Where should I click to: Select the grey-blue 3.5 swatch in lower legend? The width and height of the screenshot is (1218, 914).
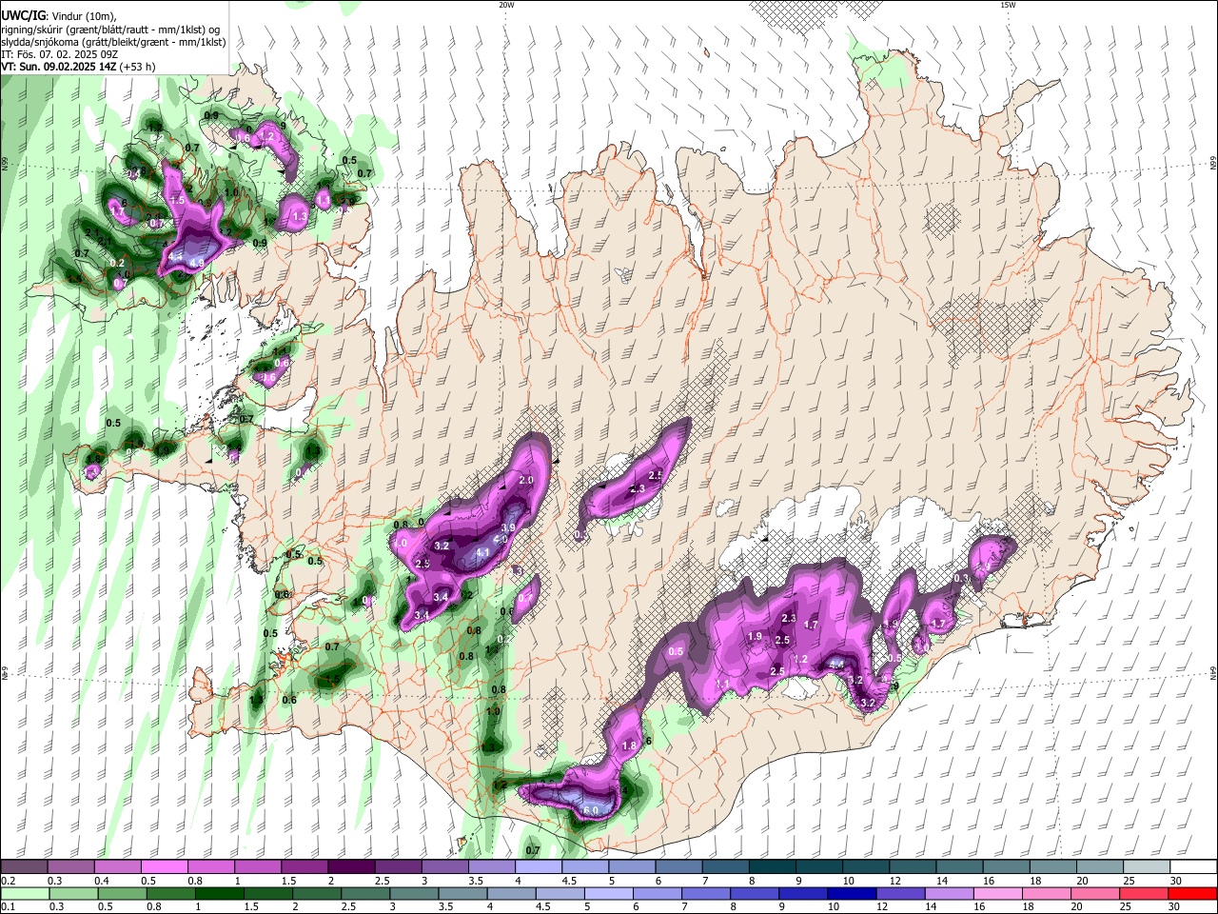462,893
